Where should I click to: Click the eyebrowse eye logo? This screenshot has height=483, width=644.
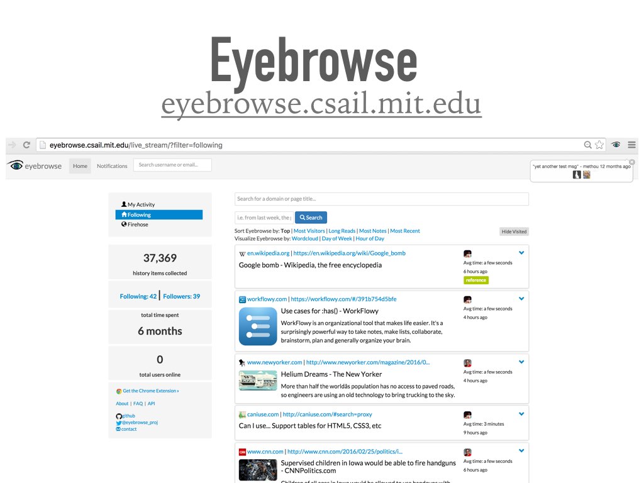[x=16, y=165]
